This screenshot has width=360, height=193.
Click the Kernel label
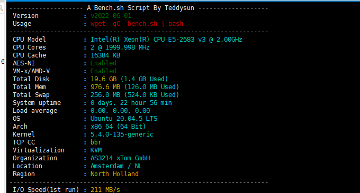tap(24, 134)
